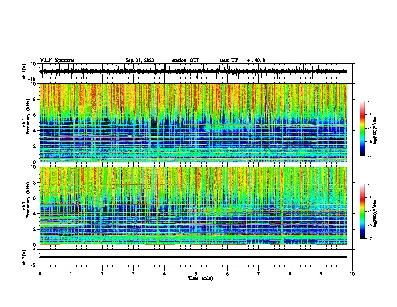Click the time axis tick label "4"

point(165,274)
